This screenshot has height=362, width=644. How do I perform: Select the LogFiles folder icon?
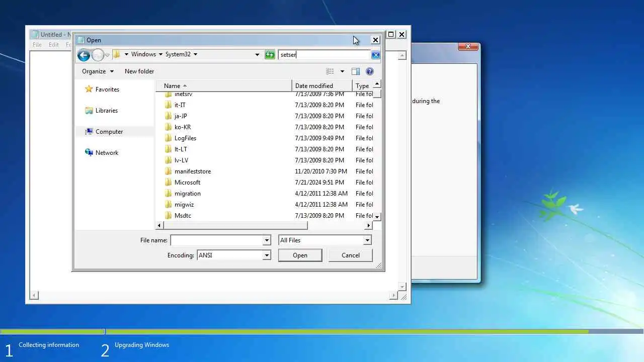tap(168, 138)
